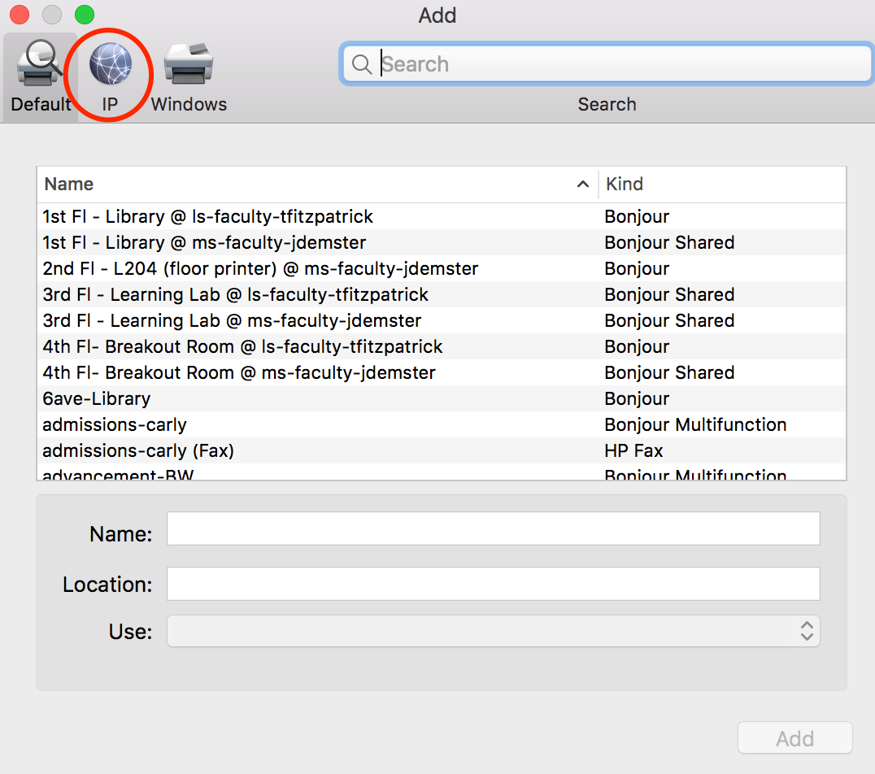
Task: Click the Location text field
Action: coord(493,584)
